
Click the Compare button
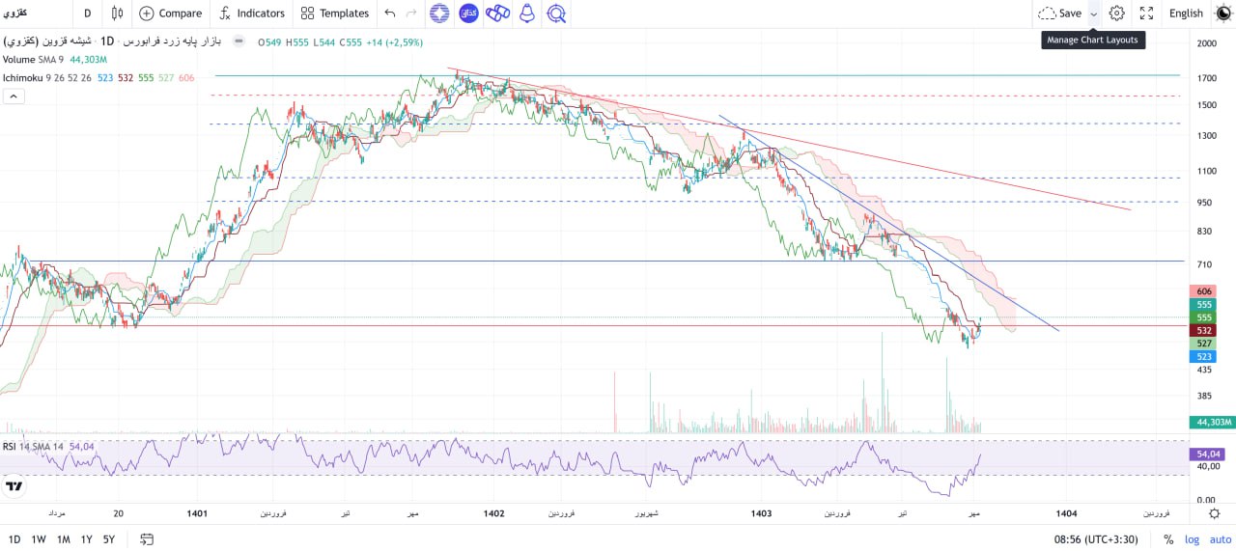click(170, 14)
